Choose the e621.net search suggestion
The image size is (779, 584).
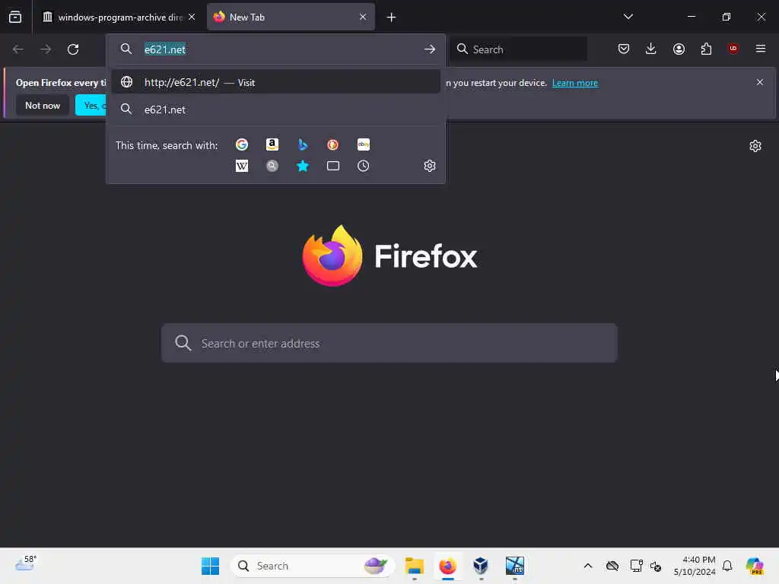[x=275, y=109]
